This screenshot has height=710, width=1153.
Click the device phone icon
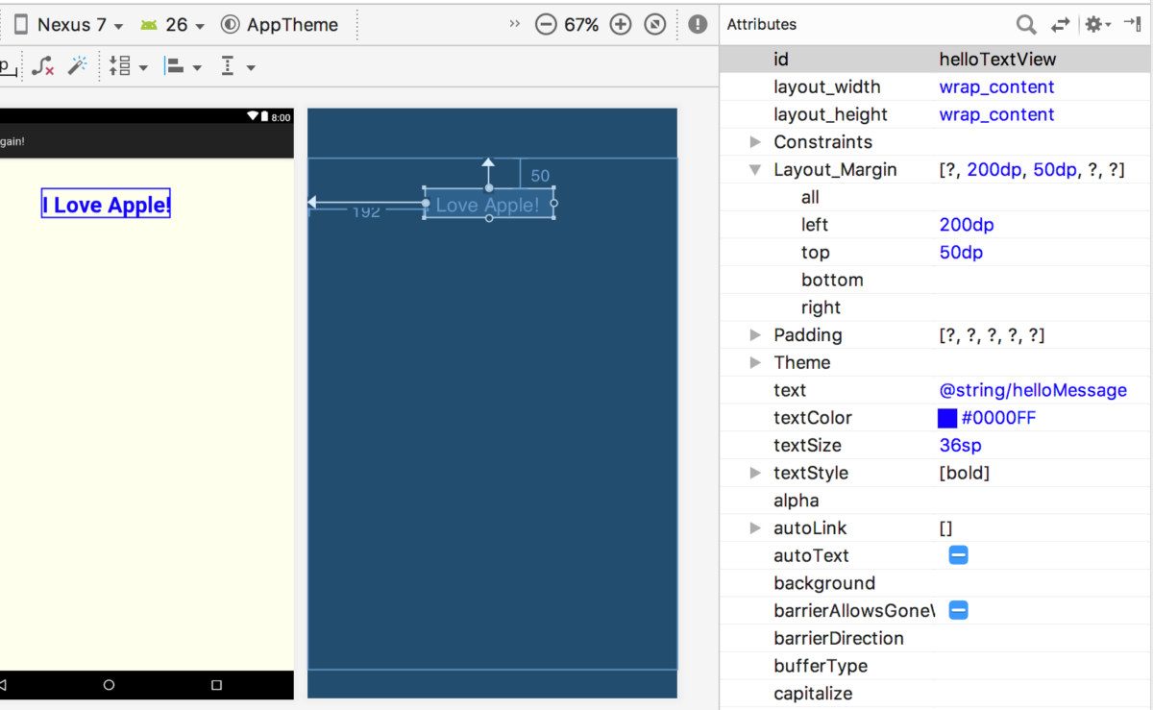pyautogui.click(x=21, y=25)
